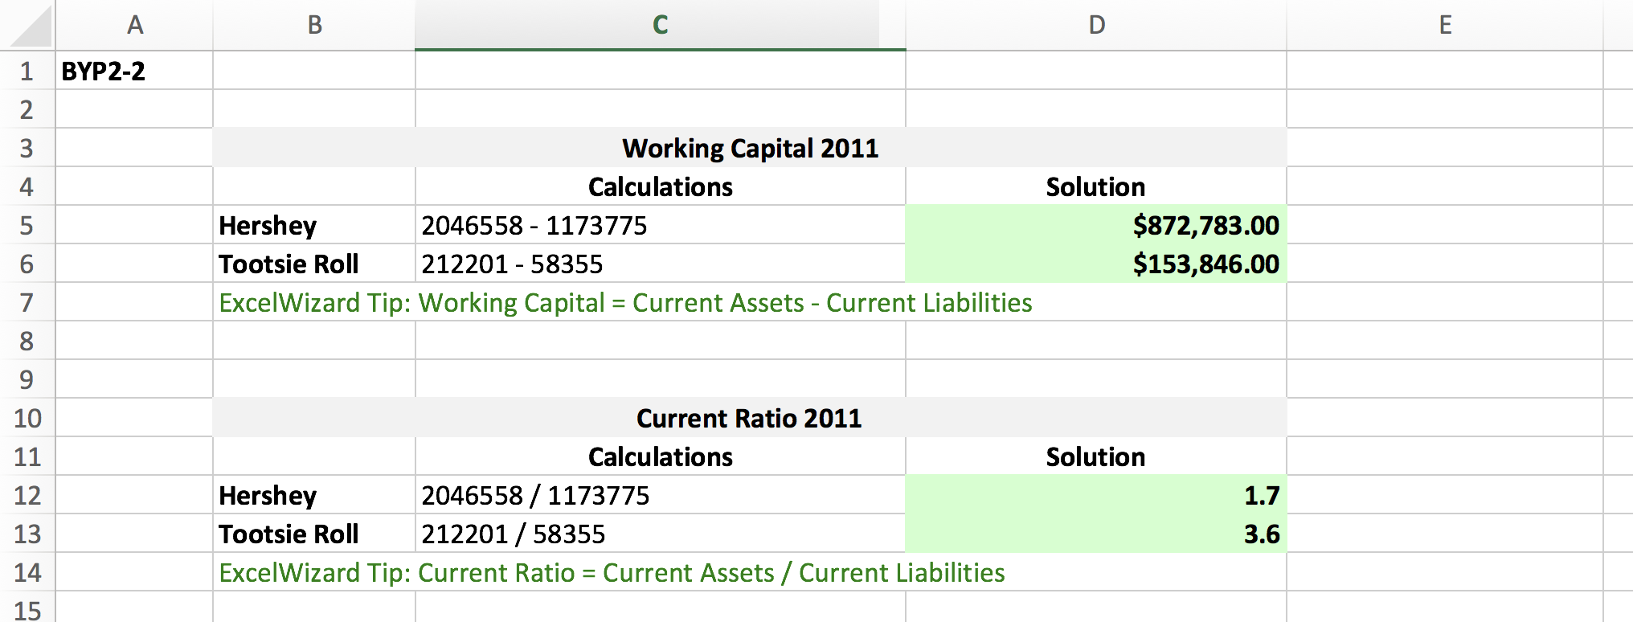Select column D header

coord(1096,25)
